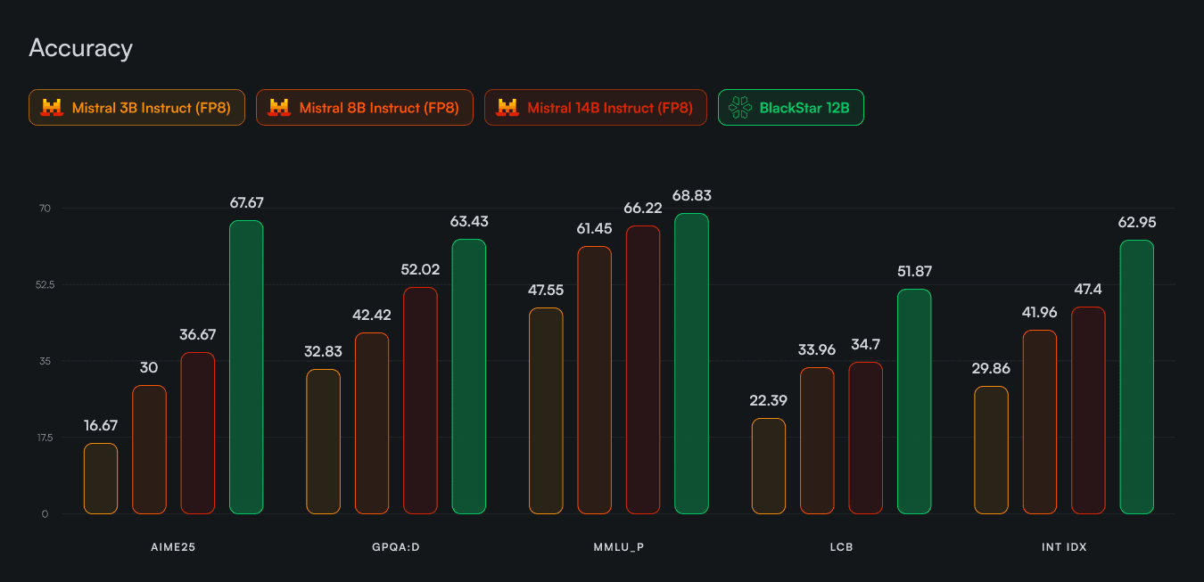Select the green GPQA:D bar showing 63.43
This screenshot has height=582, width=1204.
click(468, 376)
